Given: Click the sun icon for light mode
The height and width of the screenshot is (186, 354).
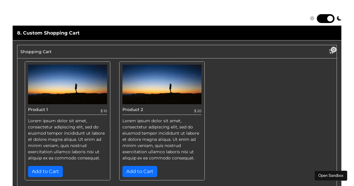Looking at the screenshot, I should (x=312, y=18).
